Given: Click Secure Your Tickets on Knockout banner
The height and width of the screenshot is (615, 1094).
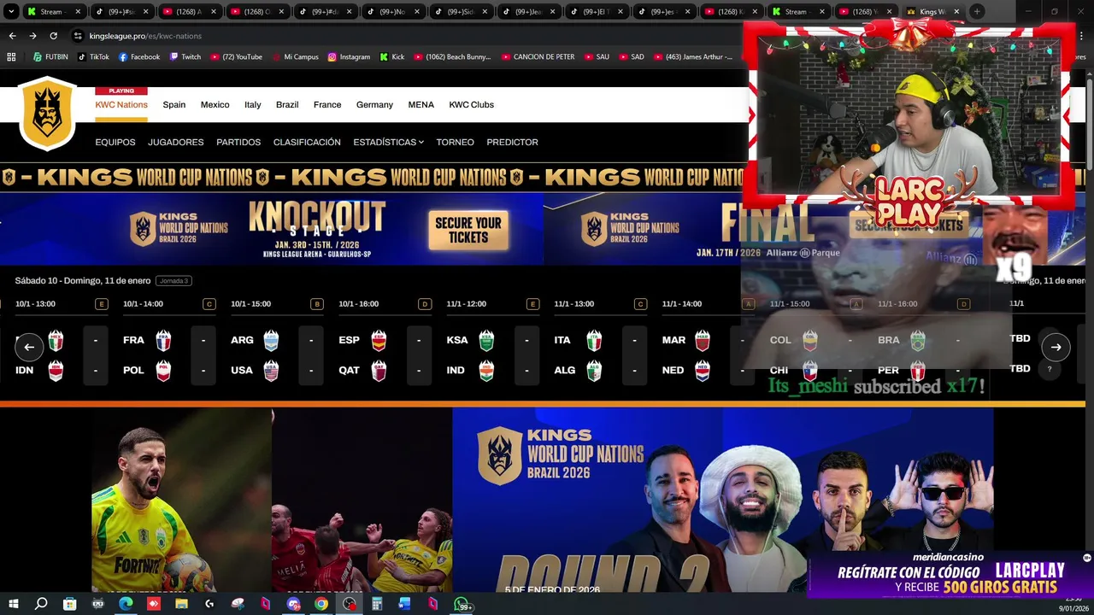Looking at the screenshot, I should [468, 230].
